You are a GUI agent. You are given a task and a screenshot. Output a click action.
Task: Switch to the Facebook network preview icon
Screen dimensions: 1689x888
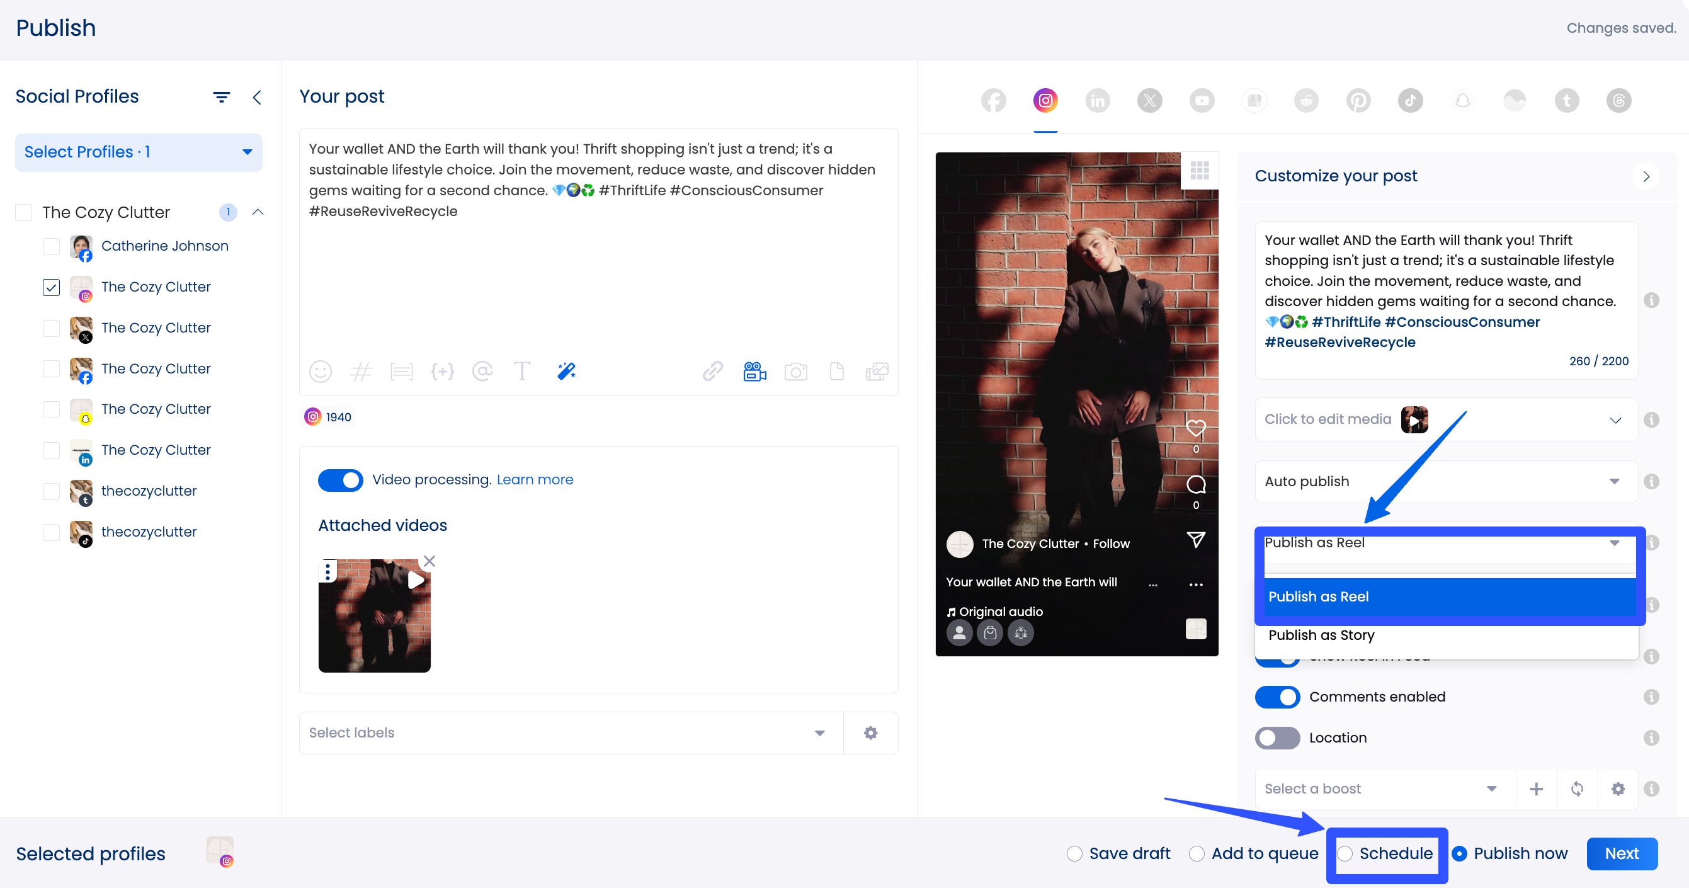pos(992,100)
